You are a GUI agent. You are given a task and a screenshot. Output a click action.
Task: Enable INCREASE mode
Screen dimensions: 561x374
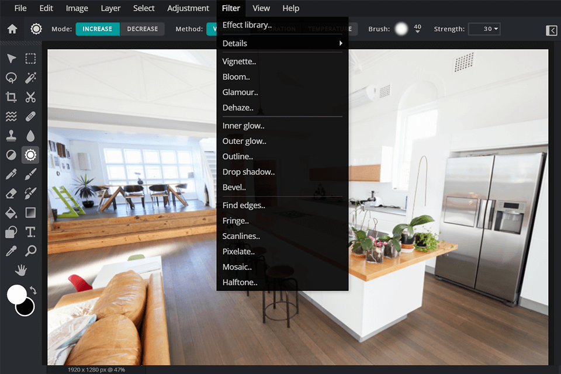pos(98,28)
